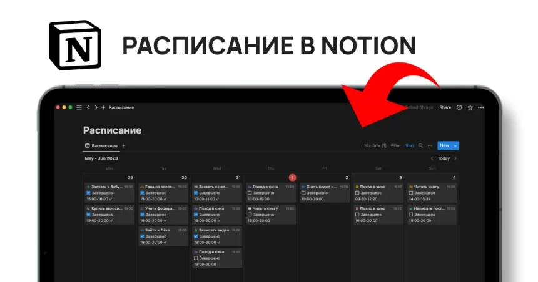Click the green icon on the Записать видео card
The width and height of the screenshot is (538, 282).
196,230
